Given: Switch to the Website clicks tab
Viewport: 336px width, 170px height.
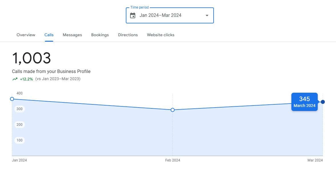Looking at the screenshot, I should click(x=160, y=35).
